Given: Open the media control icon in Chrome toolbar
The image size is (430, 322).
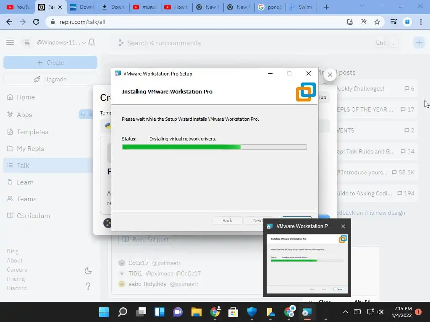Looking at the screenshot, I should click(x=393, y=22).
